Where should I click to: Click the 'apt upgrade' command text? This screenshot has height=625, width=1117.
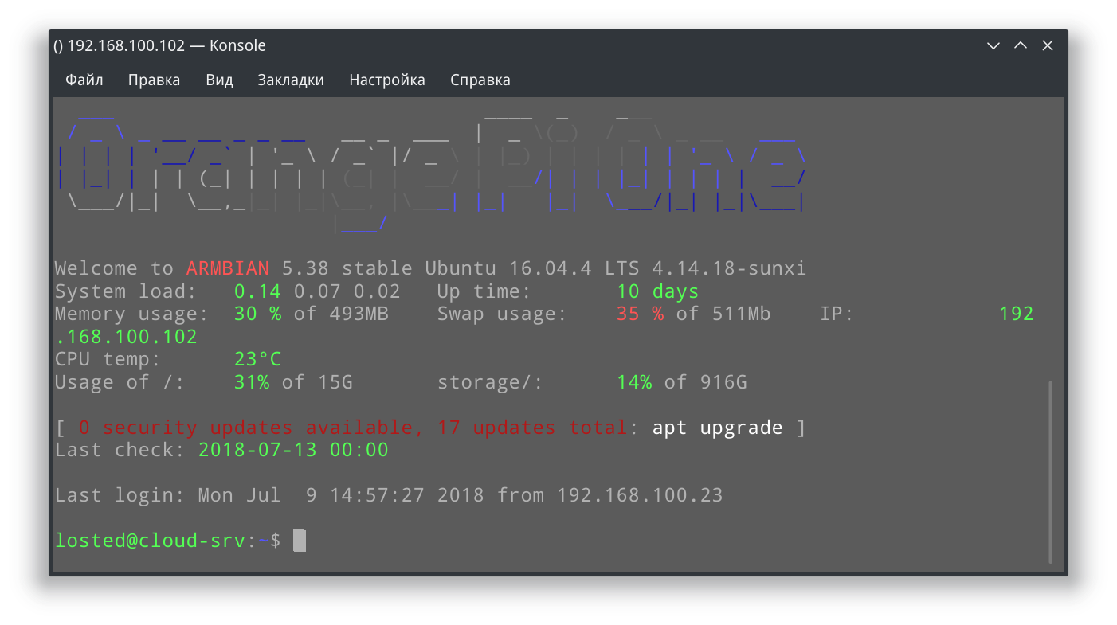click(718, 428)
